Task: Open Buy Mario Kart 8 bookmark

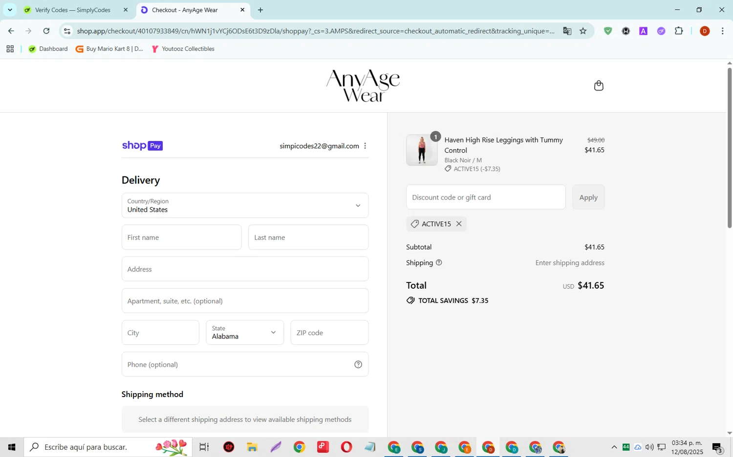Action: [x=109, y=49]
